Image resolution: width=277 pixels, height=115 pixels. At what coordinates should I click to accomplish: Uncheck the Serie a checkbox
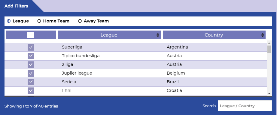tap(31, 82)
